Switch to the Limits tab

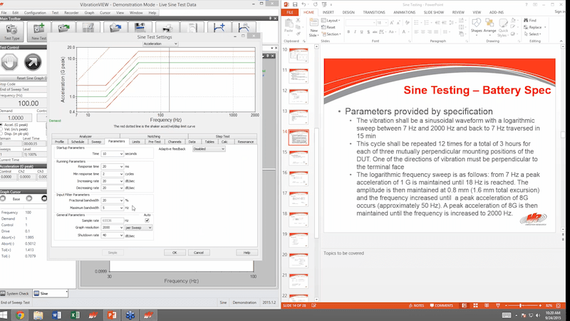pos(136,141)
